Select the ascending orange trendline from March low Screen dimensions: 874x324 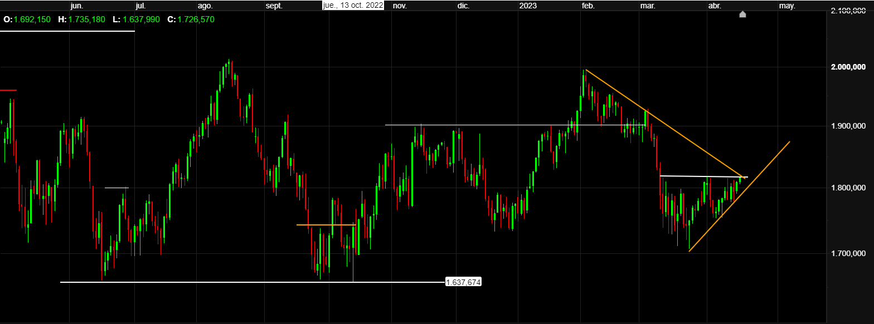tap(739, 197)
